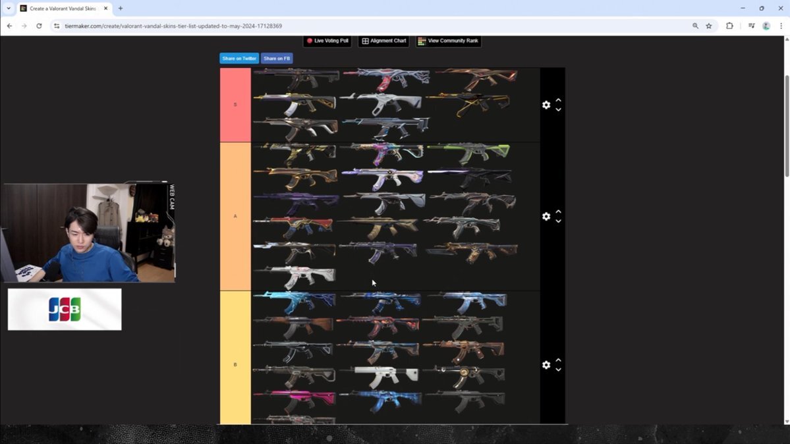This screenshot has height=444, width=790.
Task: Open the Alignment Chart
Action: [x=384, y=41]
